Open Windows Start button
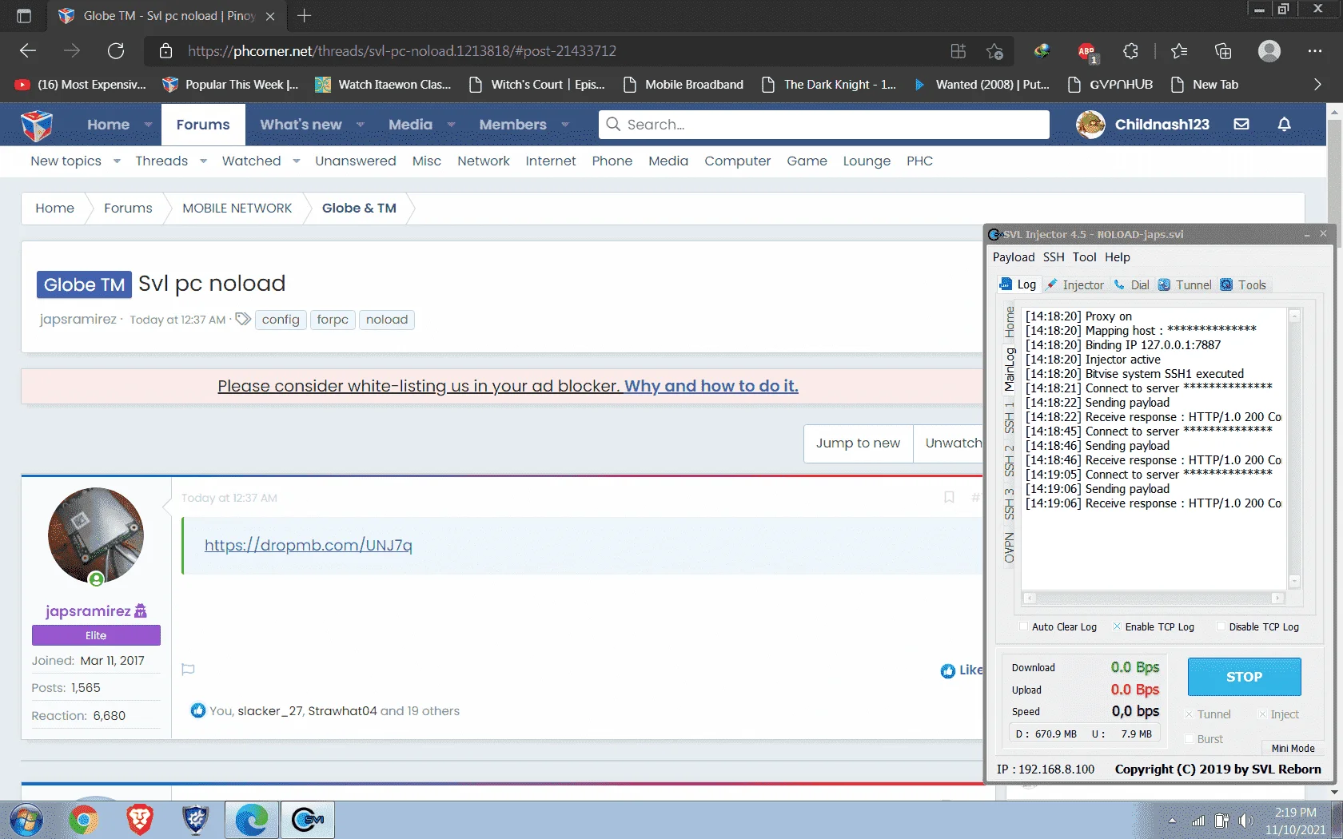This screenshot has height=839, width=1343. [x=26, y=820]
